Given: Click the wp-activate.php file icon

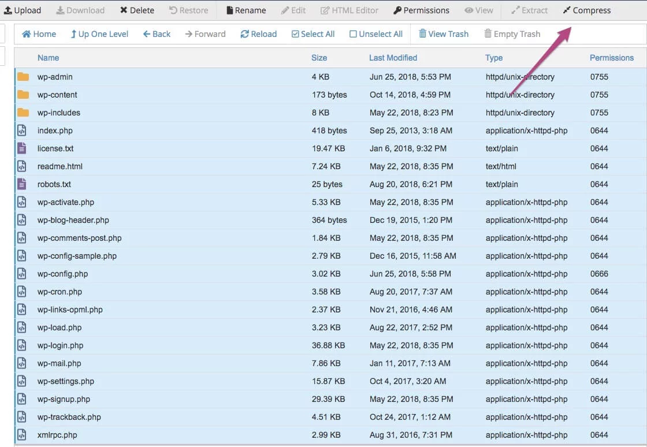Looking at the screenshot, I should click(x=22, y=202).
